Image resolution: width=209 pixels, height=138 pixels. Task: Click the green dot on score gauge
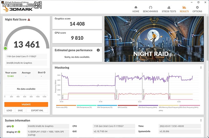pos(6,48)
